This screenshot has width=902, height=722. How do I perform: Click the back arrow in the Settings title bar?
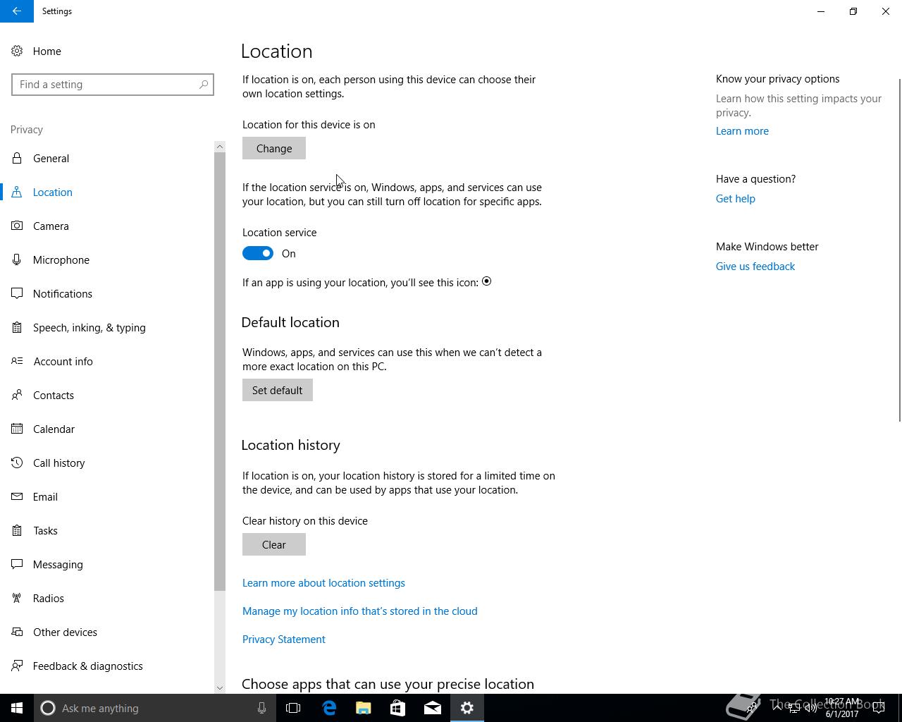click(17, 11)
